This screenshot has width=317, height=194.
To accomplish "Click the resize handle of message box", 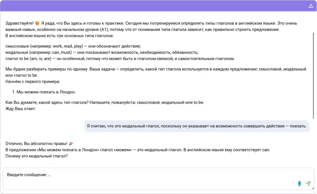I will point(313,188).
